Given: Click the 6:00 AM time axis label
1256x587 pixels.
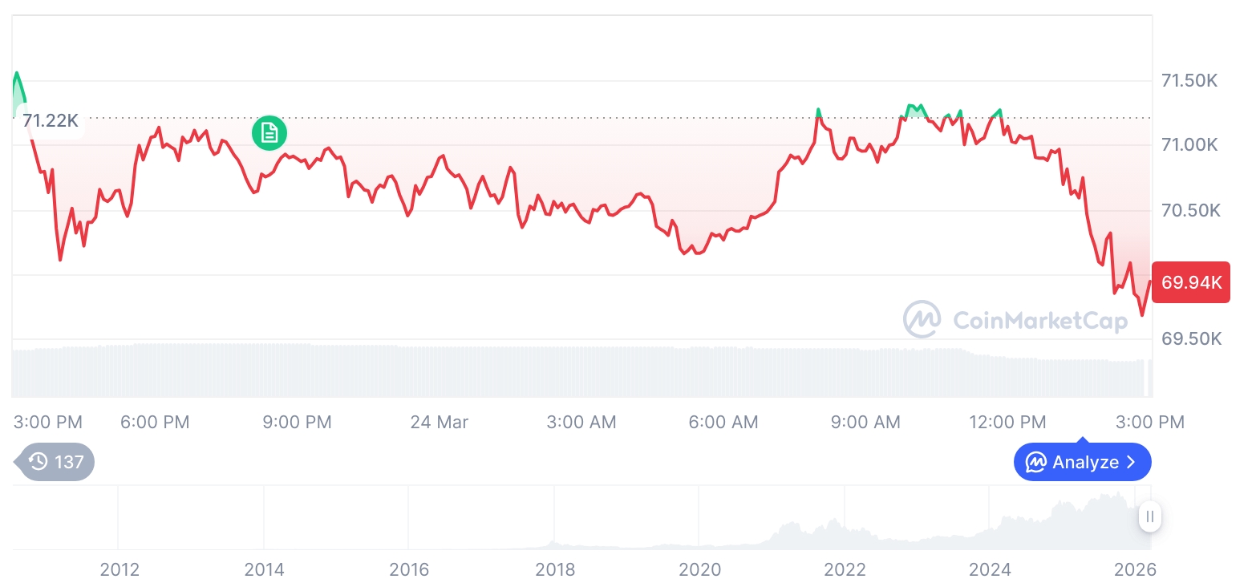Looking at the screenshot, I should tap(723, 422).
